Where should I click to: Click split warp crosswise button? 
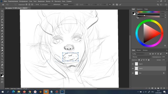[27, 5]
